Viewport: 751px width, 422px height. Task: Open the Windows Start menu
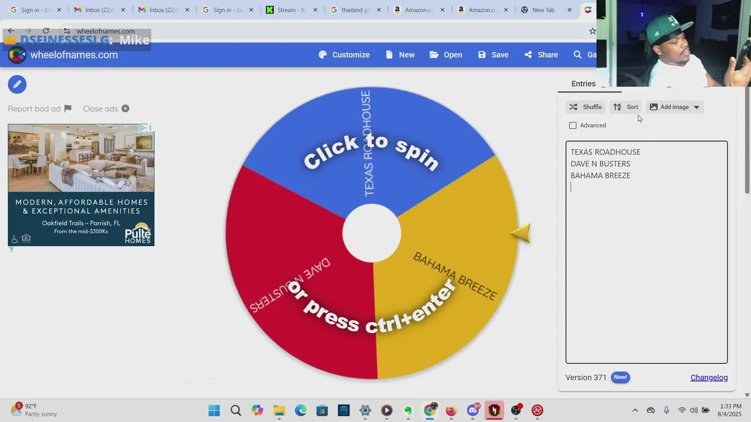[214, 410]
